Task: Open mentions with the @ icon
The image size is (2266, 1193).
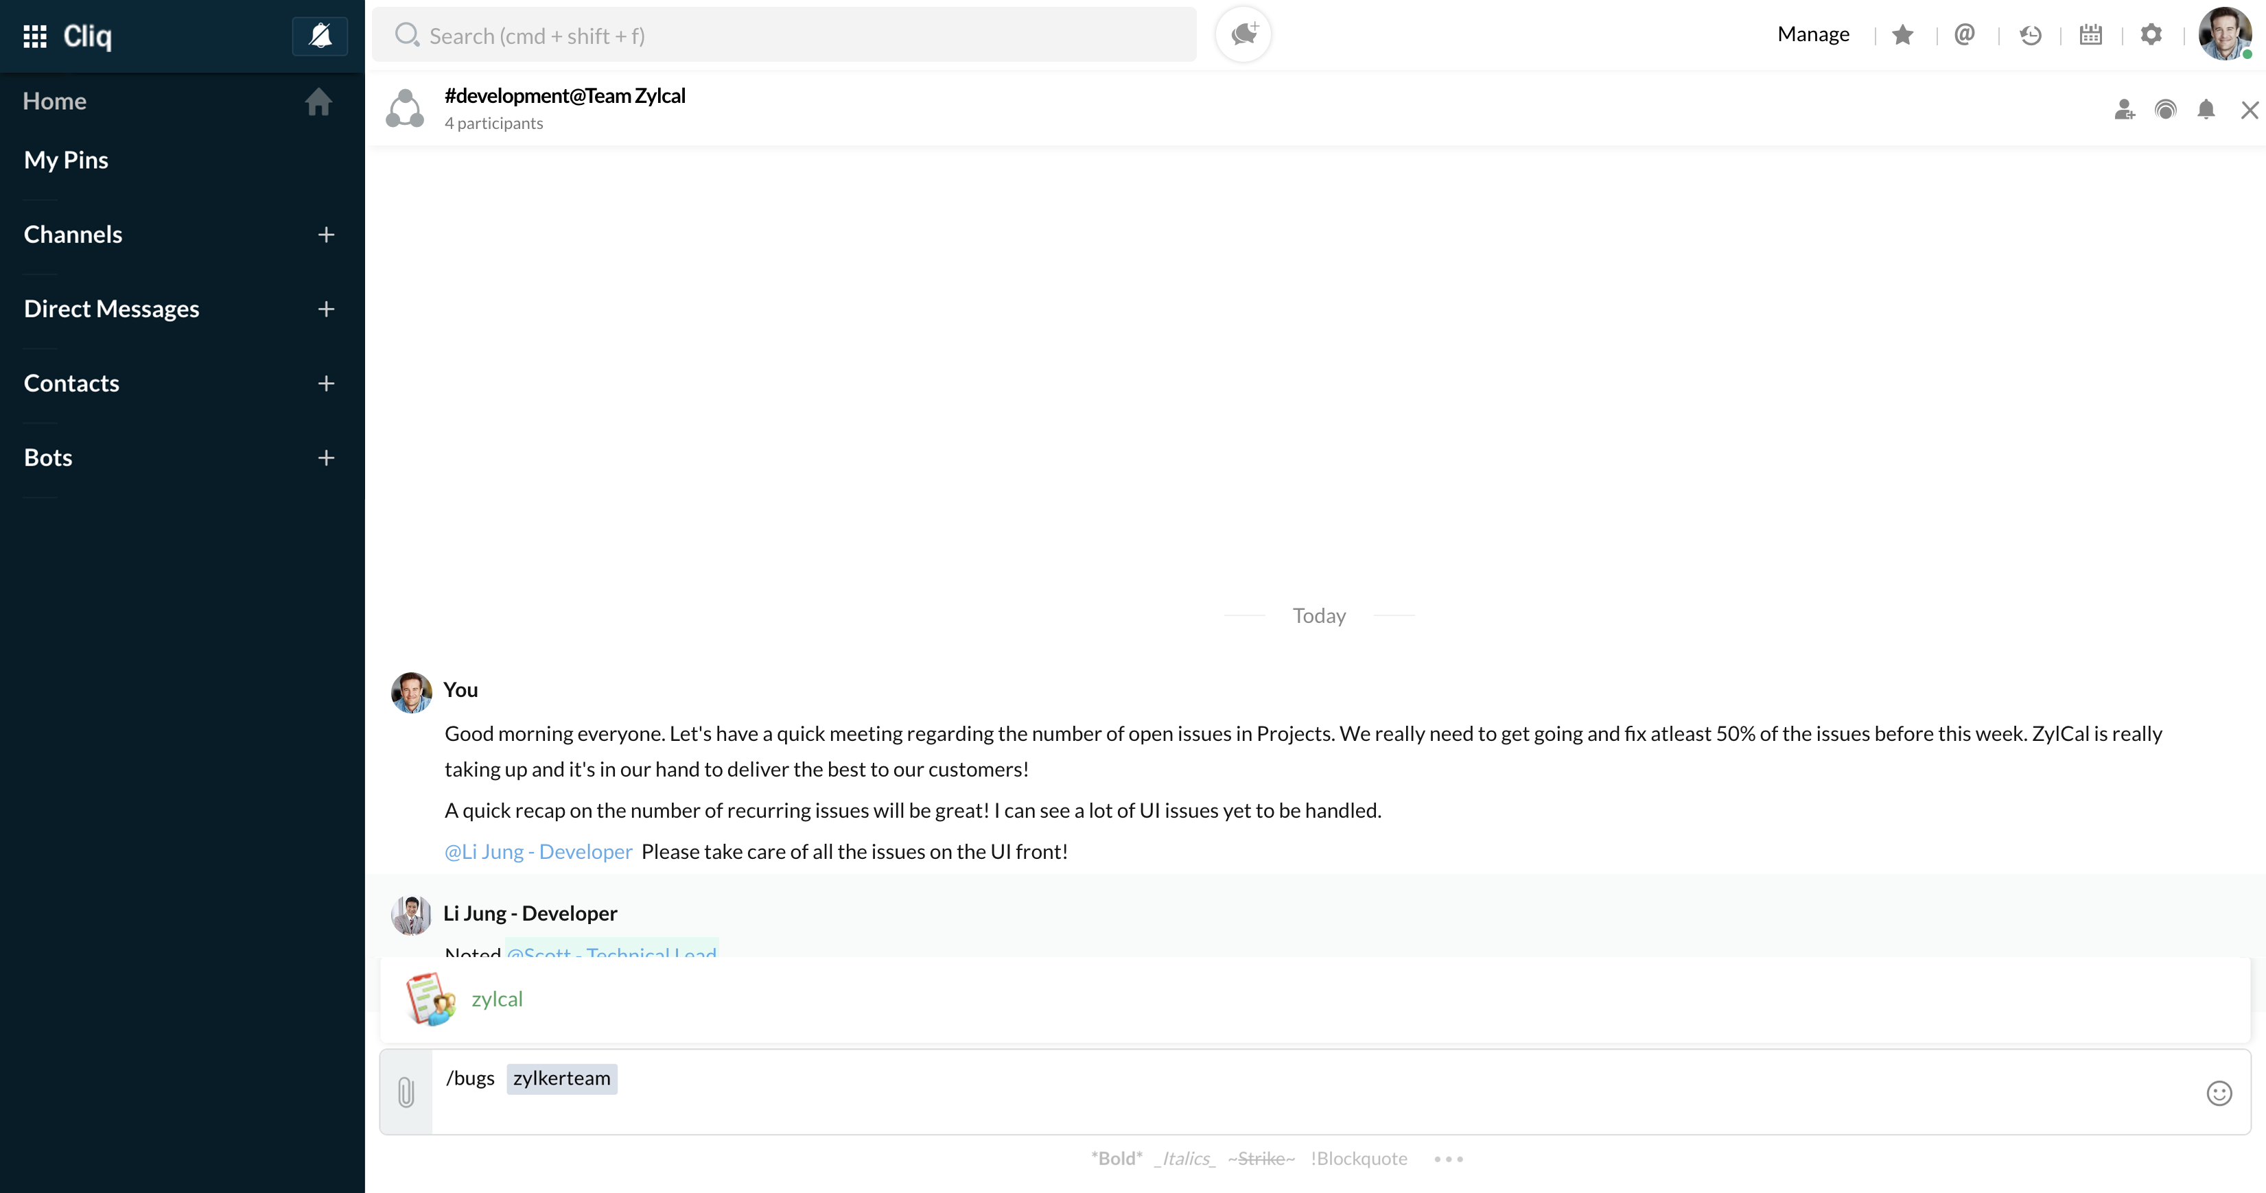Action: (1964, 34)
